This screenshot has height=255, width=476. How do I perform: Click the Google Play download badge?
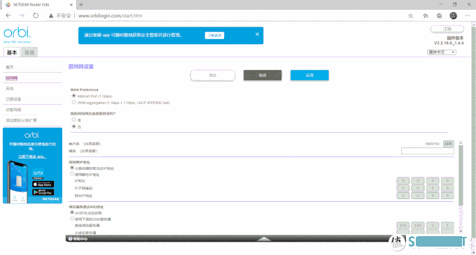(x=43, y=192)
